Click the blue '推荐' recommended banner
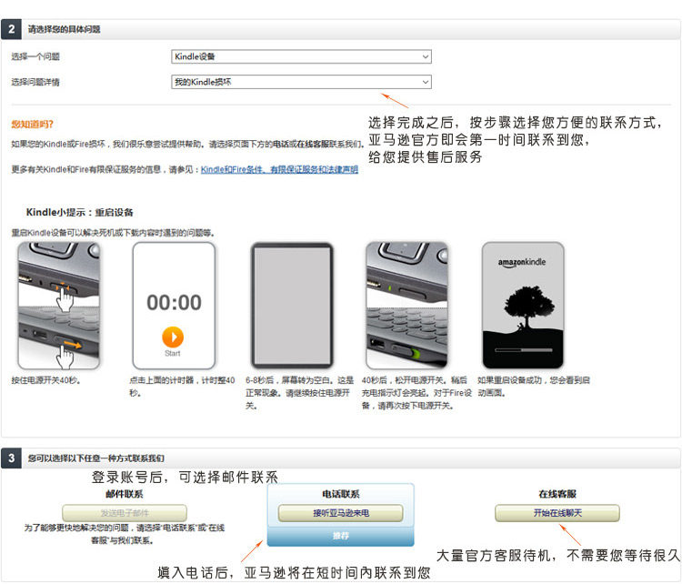The image size is (682, 584). pos(341,536)
